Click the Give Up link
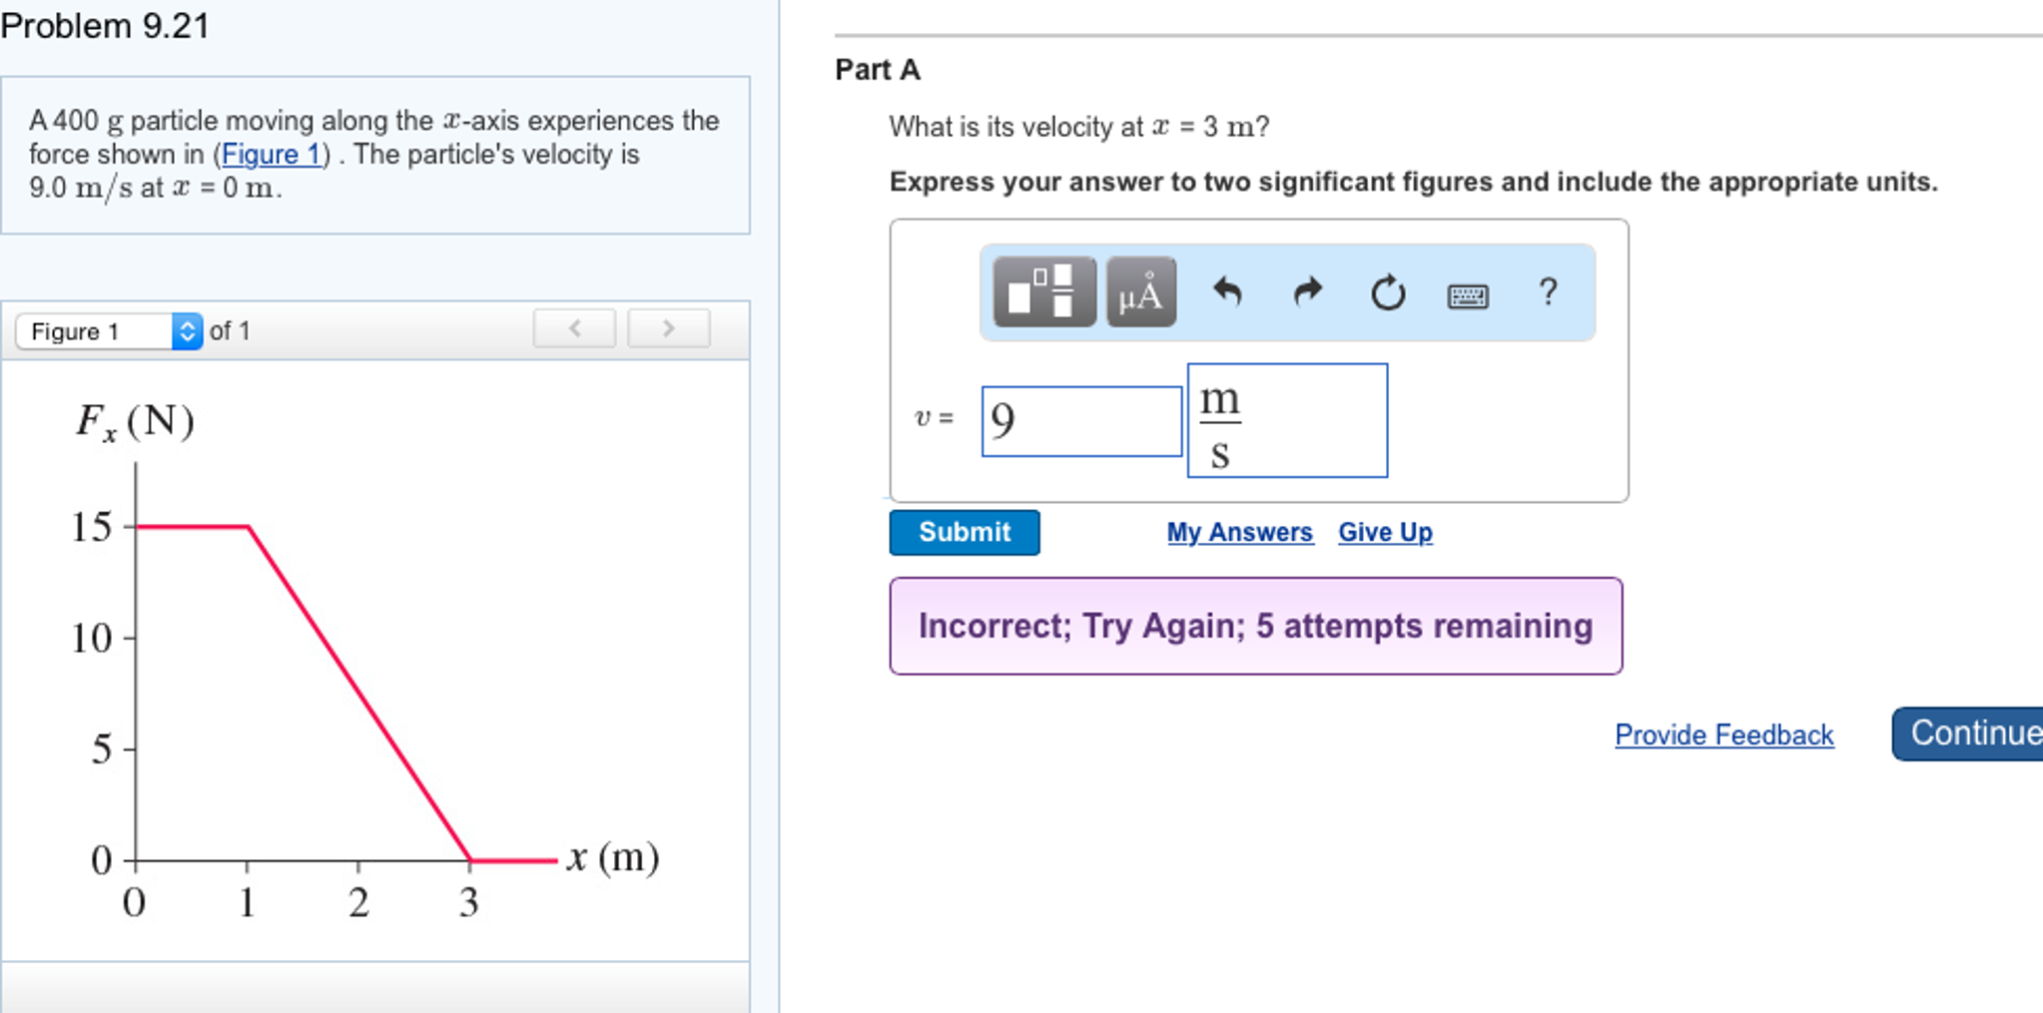This screenshot has width=2043, height=1013. pyautogui.click(x=1385, y=533)
